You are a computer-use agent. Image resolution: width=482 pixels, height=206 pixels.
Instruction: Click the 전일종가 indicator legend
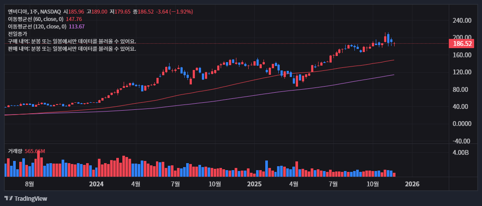point(17,34)
